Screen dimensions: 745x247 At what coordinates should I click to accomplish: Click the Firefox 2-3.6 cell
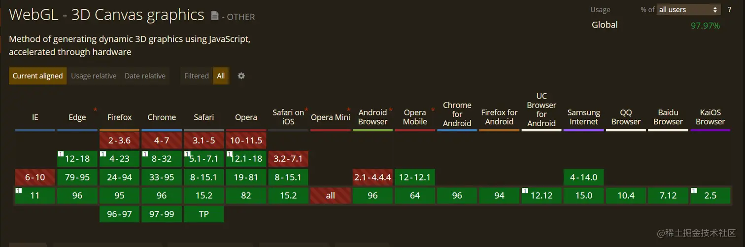(x=119, y=141)
